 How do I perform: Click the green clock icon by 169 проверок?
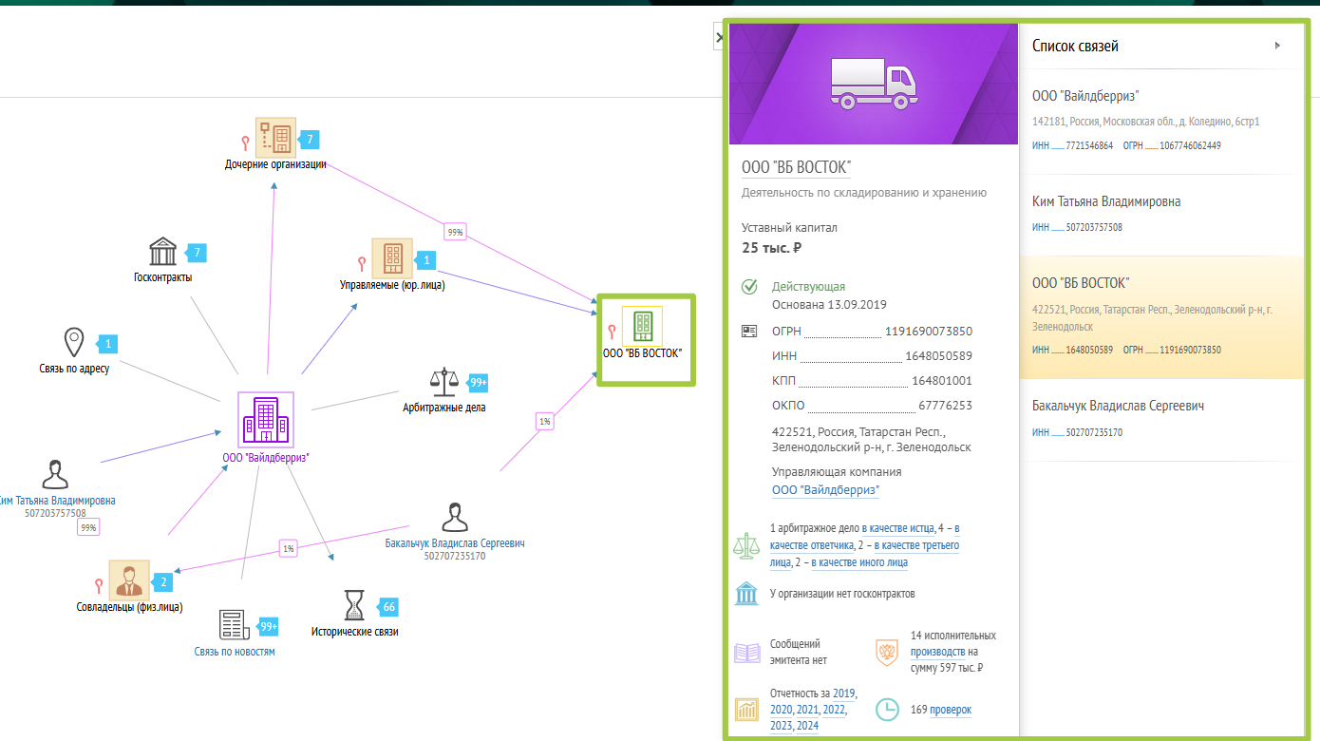click(x=887, y=709)
